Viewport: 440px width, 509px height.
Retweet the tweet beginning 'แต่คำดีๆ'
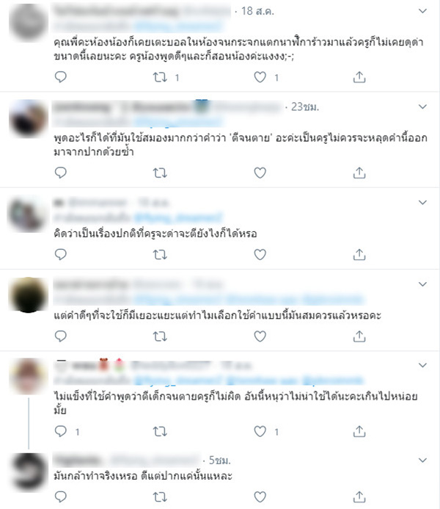tap(160, 336)
